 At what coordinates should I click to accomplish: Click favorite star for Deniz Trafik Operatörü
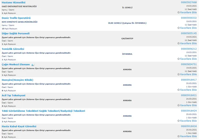click(179, 28)
